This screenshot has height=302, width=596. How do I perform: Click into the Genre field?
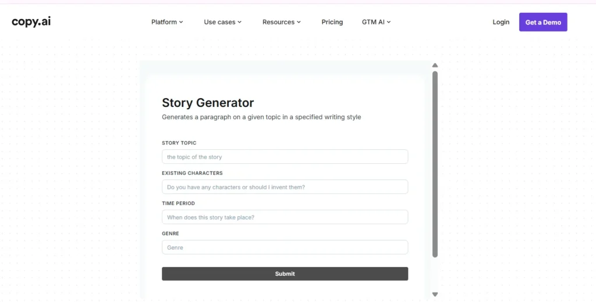coord(285,247)
